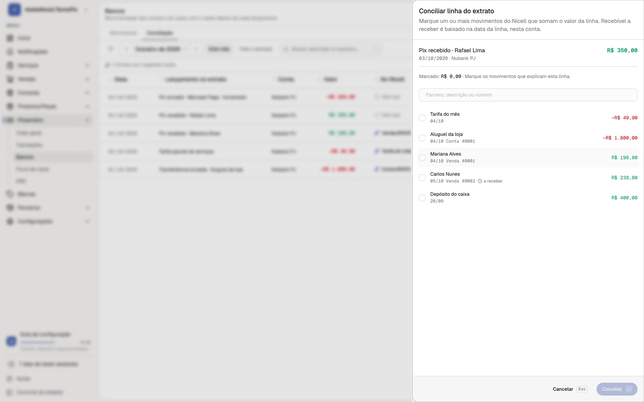
Task: Click the 28/09 date under Depósito do caixa
Action: 437,201
